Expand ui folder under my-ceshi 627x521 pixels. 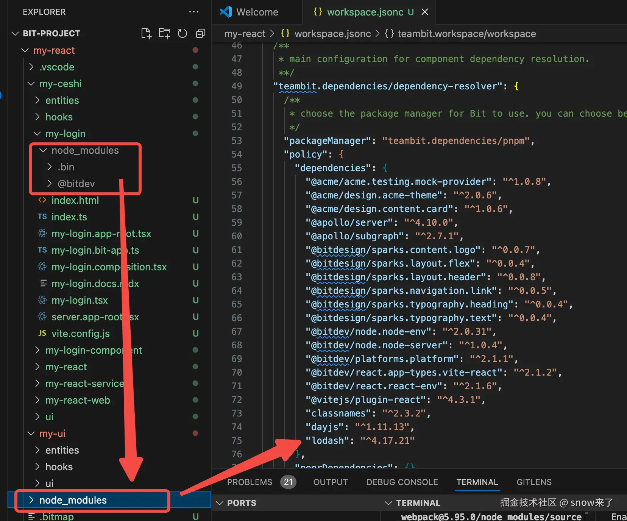[37, 416]
